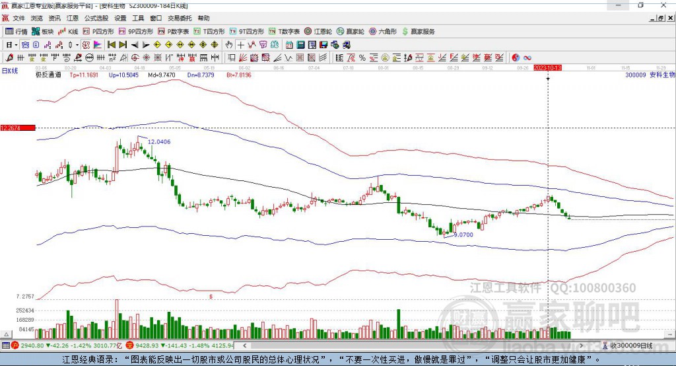
Task: Open the 资讯 menu
Action: point(54,18)
